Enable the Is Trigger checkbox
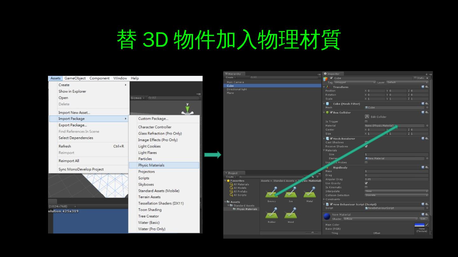The width and height of the screenshot is (458, 257). click(x=366, y=122)
